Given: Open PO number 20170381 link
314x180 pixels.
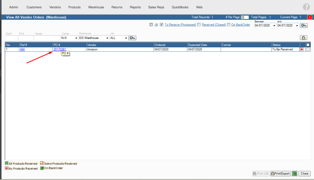Looking at the screenshot, I should pyautogui.click(x=60, y=49).
